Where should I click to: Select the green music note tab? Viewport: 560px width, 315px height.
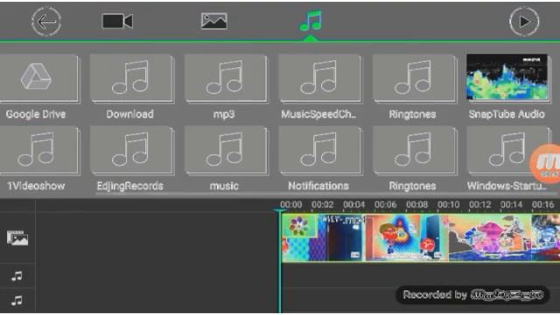click(x=311, y=21)
